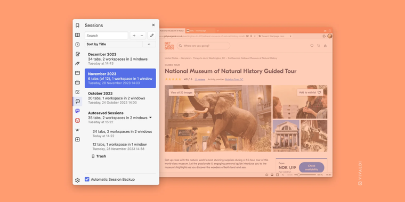
Task: Click Add to wishlist button
Action: [310, 92]
